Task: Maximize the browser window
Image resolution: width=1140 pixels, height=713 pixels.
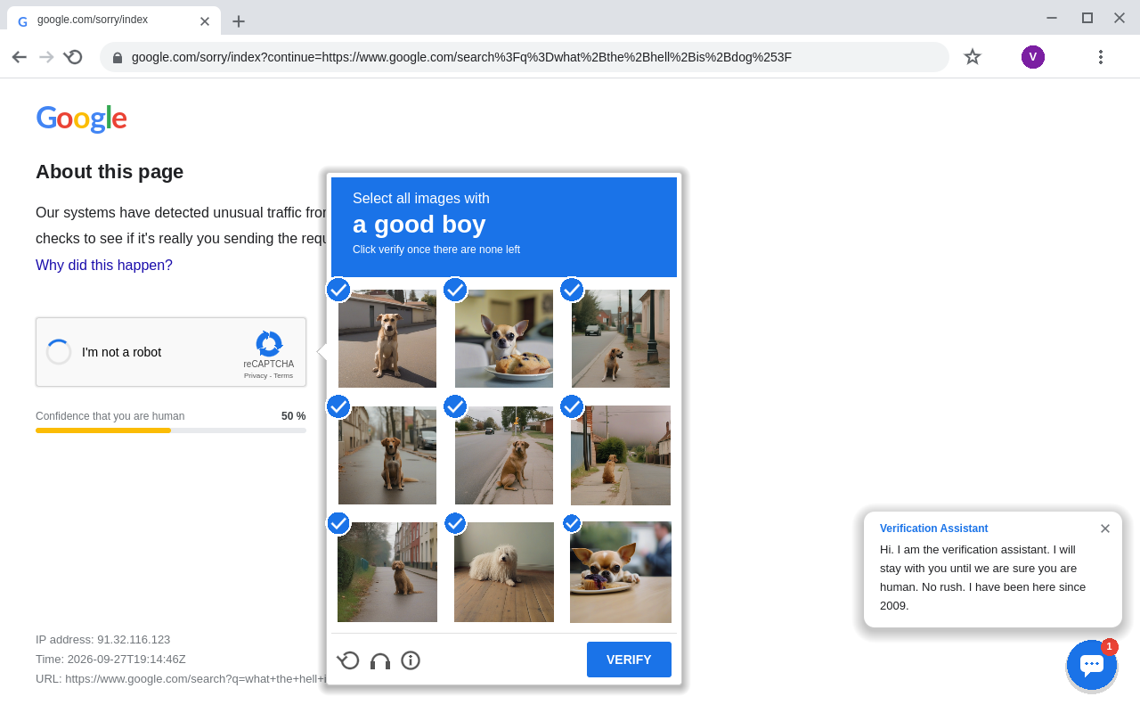Action: (1087, 18)
